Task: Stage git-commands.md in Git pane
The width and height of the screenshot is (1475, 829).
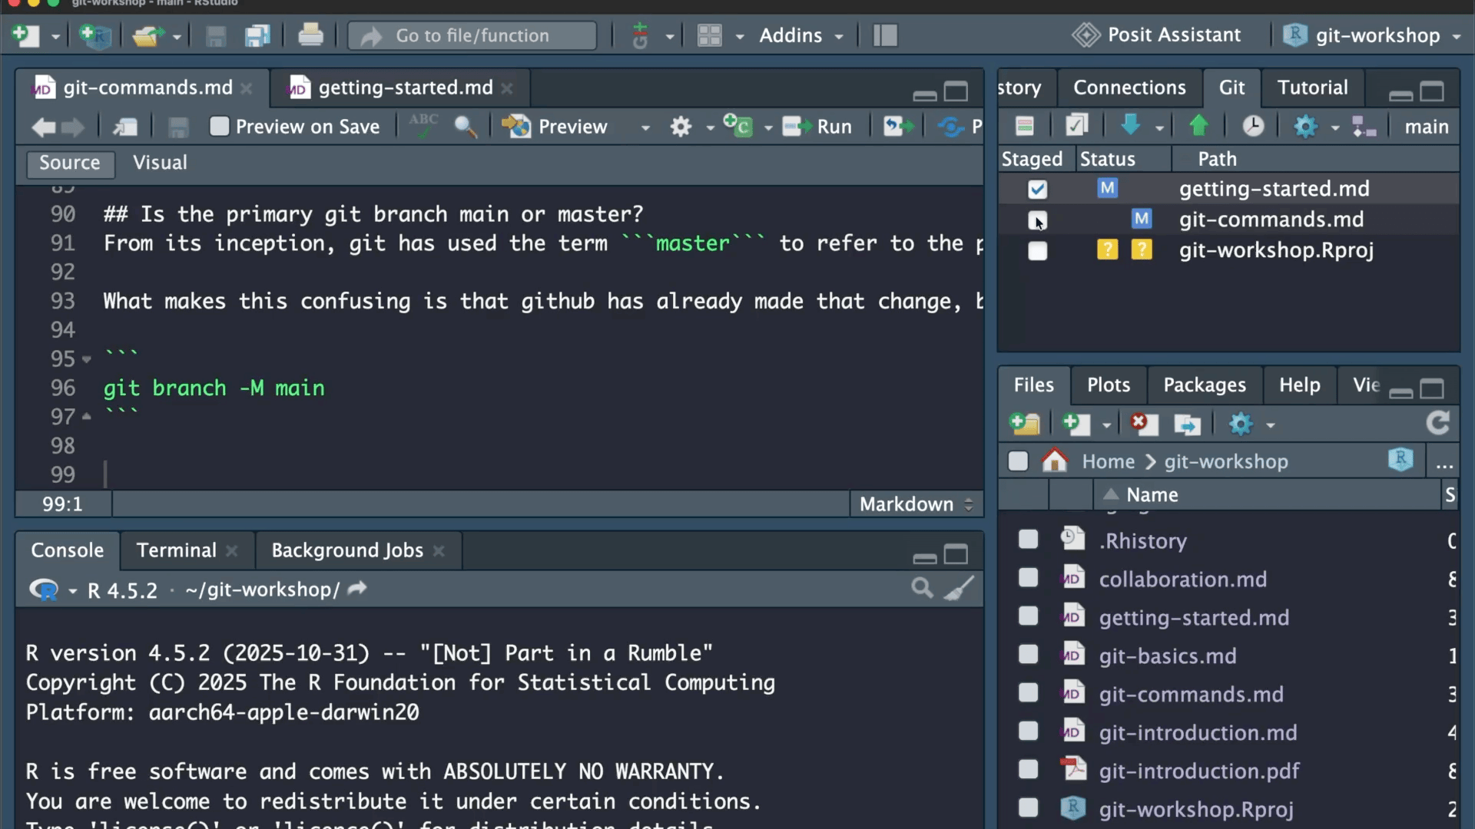Action: point(1037,220)
